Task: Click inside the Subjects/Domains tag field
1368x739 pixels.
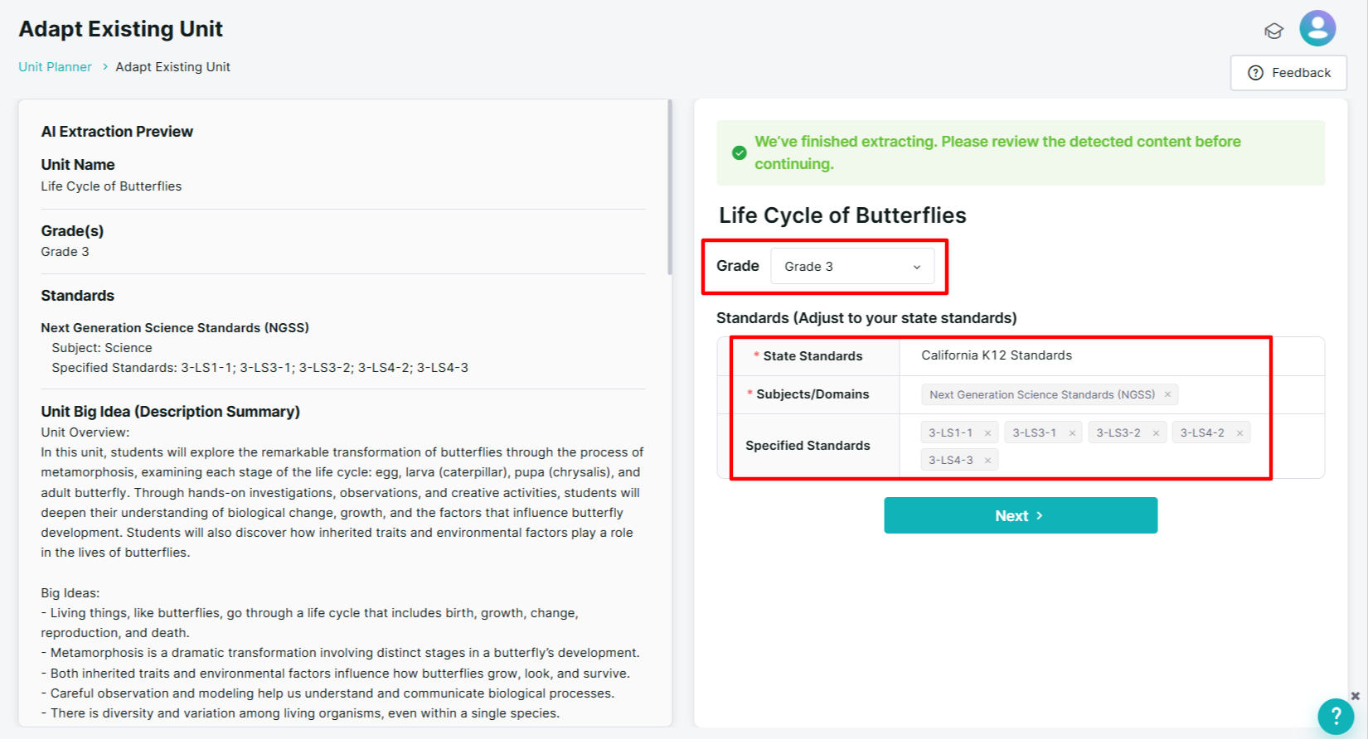Action: 1111,394
